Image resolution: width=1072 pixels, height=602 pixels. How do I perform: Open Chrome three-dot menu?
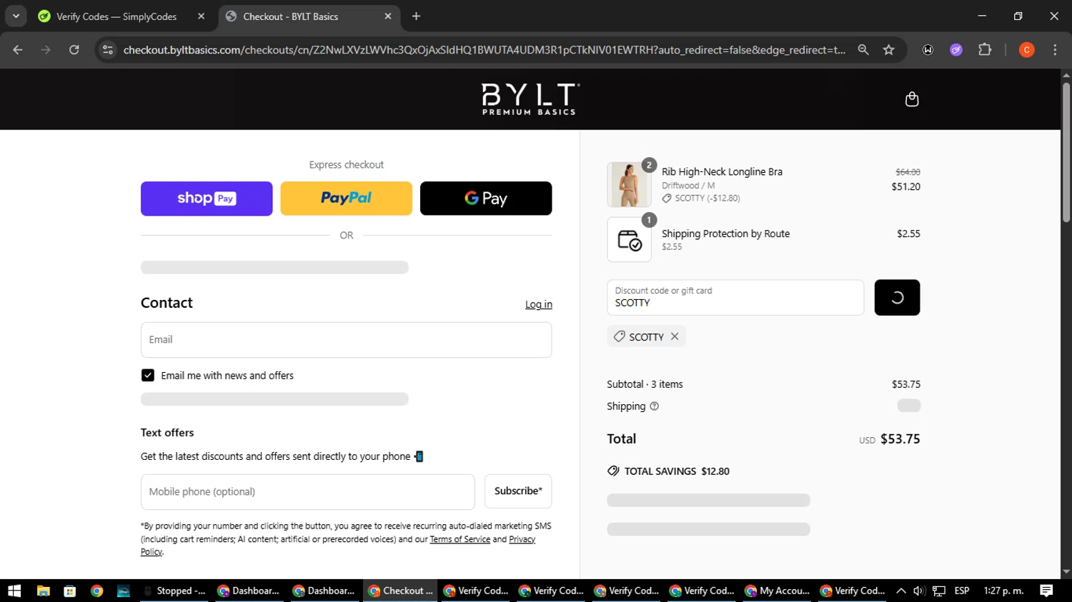click(1055, 50)
